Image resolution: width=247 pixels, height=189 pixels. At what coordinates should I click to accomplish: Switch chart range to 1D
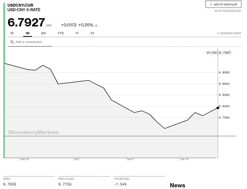[12, 33]
